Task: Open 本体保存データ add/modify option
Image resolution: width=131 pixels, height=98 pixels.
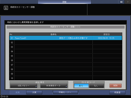Action: click(54, 86)
